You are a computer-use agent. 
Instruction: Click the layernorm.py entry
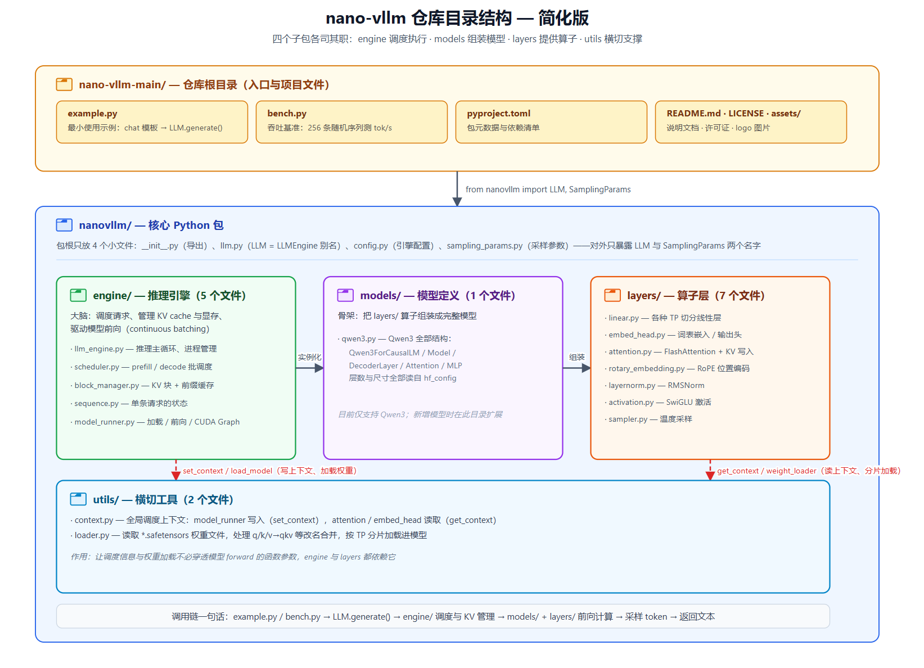point(655,385)
